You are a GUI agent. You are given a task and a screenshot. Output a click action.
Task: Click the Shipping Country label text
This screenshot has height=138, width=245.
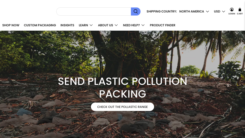coord(162,11)
